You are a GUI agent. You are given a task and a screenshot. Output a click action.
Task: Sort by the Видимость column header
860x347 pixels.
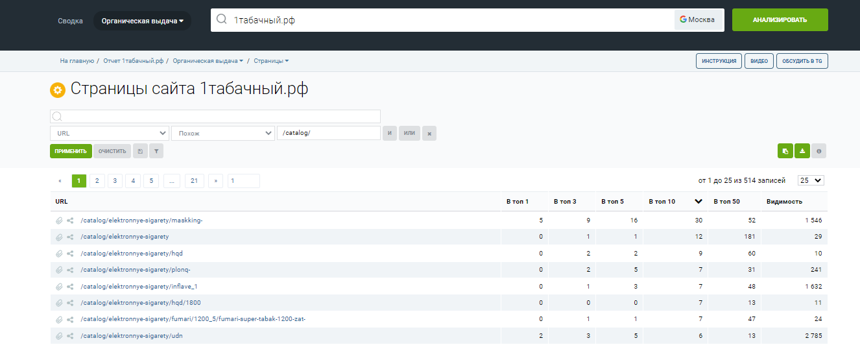click(x=784, y=202)
